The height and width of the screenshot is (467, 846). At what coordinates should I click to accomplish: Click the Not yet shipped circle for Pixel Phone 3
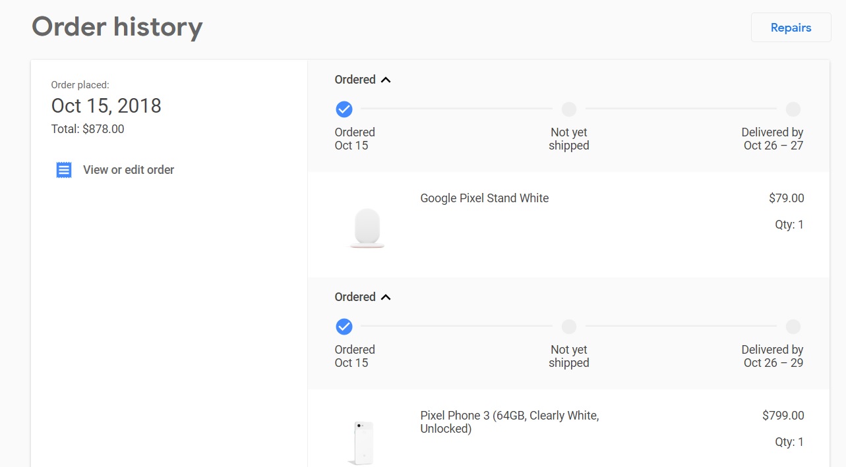pyautogui.click(x=568, y=327)
